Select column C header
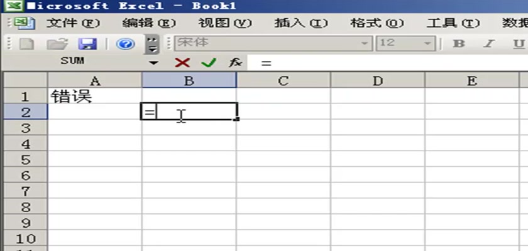The height and width of the screenshot is (251, 528). click(283, 81)
